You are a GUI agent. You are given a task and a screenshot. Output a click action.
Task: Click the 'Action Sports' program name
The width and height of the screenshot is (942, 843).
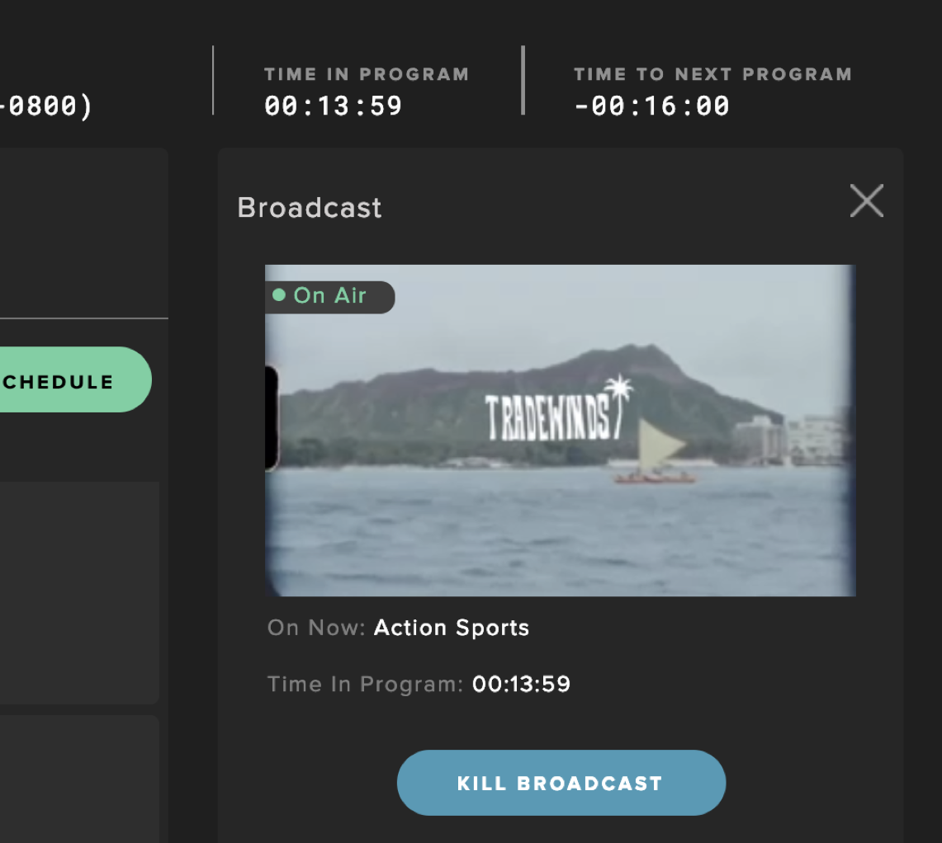click(x=451, y=628)
